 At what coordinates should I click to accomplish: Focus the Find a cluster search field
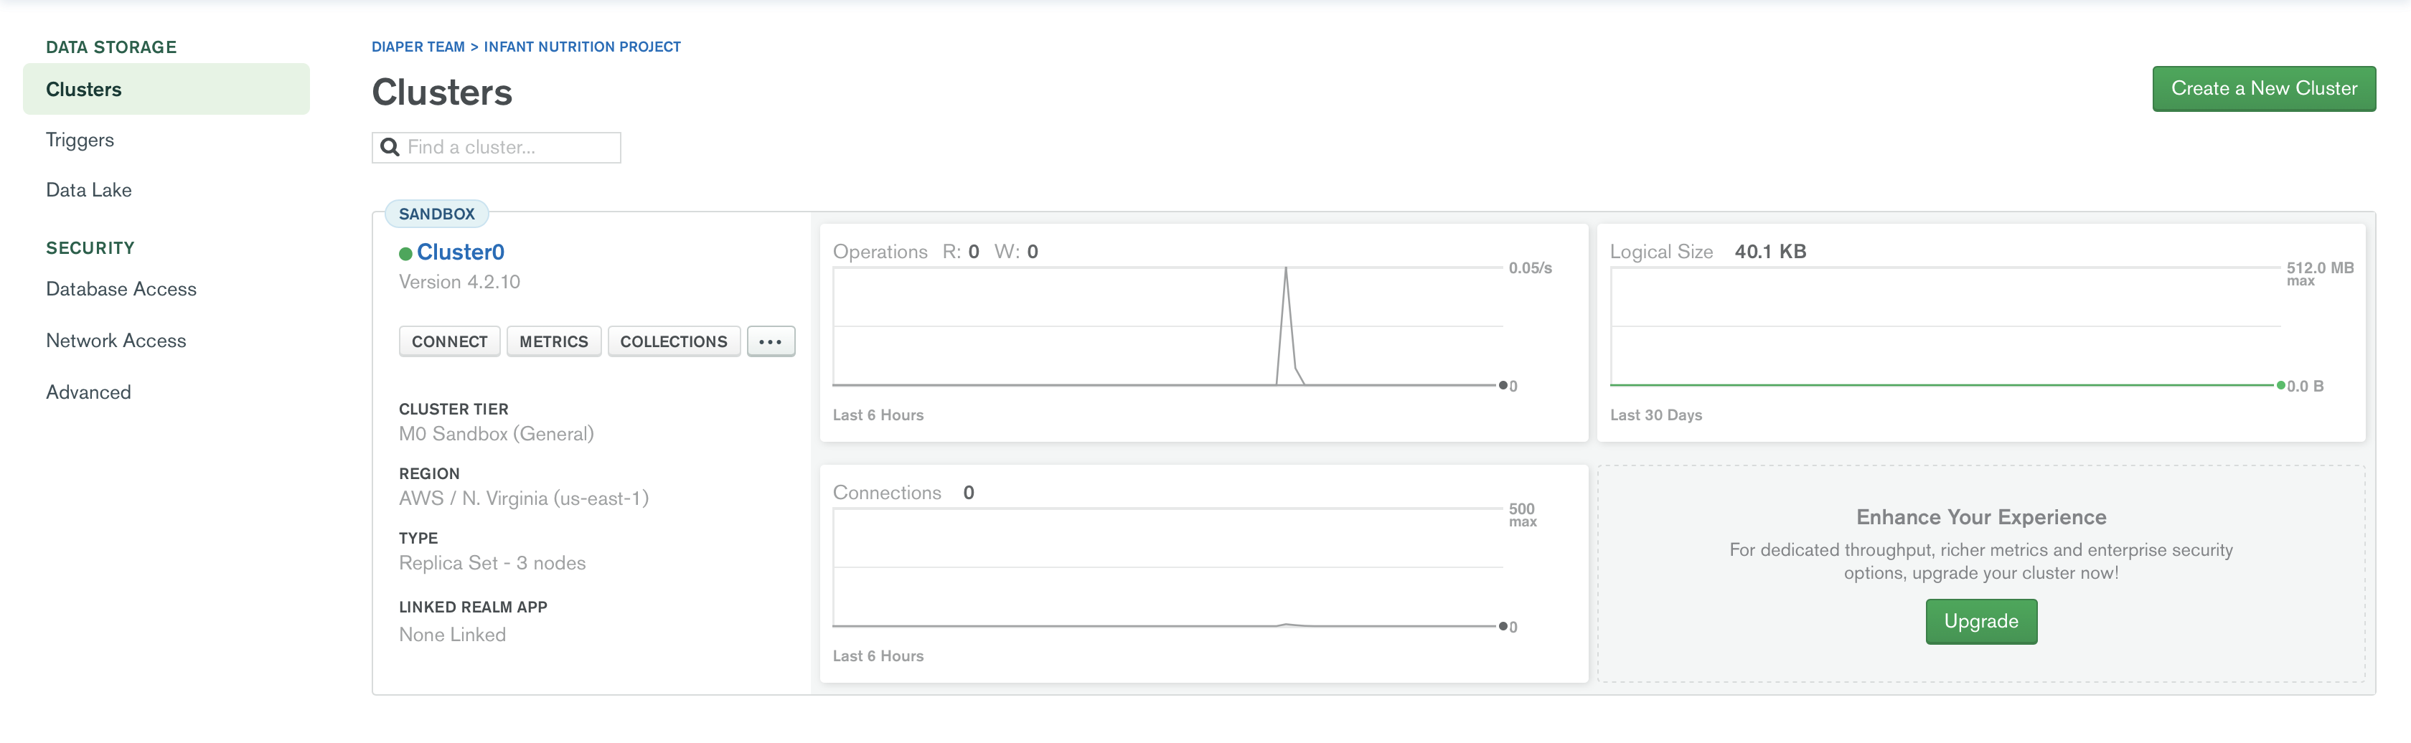coord(496,148)
